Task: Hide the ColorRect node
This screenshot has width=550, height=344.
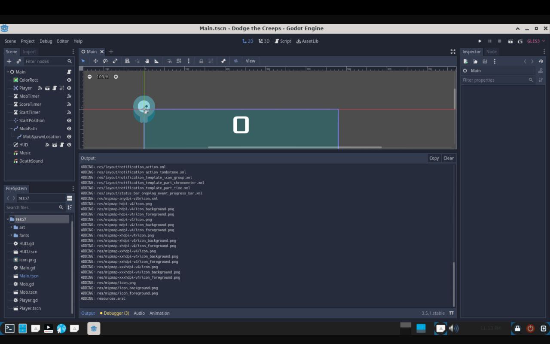Action: 69,80
